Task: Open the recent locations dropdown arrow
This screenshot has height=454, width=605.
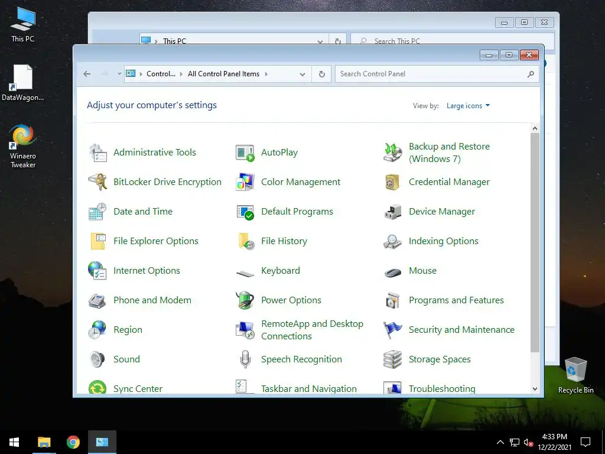Action: click(119, 74)
